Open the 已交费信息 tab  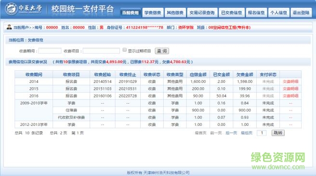(232, 13)
